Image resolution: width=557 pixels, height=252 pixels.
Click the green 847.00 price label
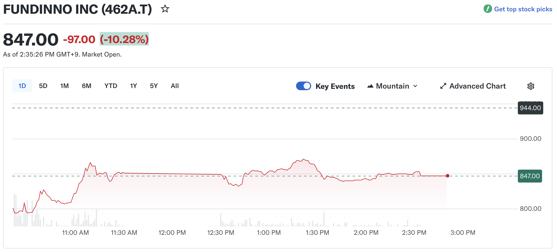coord(530,176)
